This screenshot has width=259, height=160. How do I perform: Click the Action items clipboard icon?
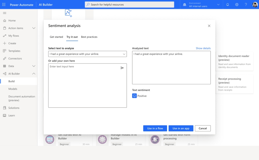[x=5, y=28]
